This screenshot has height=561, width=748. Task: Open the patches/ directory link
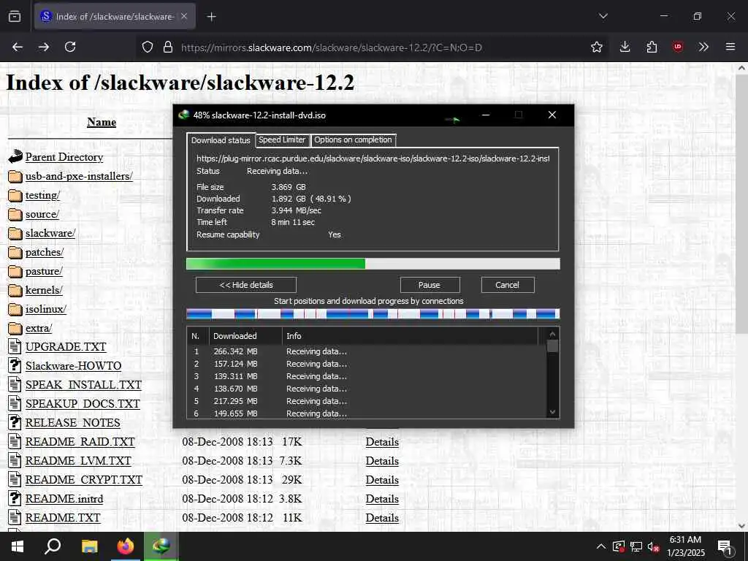coord(45,252)
